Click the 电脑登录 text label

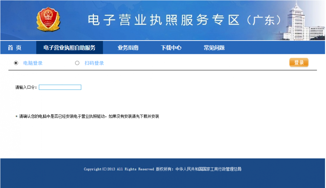point(33,63)
